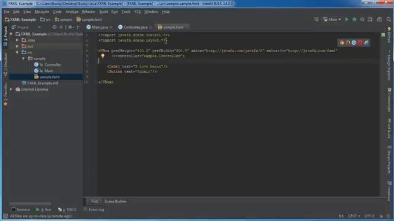The height and width of the screenshot is (221, 394).
Task: Run with coverage icon in toolbar
Action: click(362, 19)
